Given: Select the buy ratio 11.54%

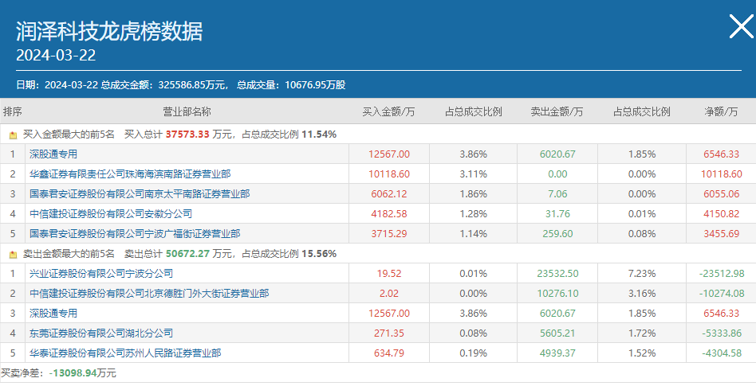Looking at the screenshot, I should click(x=319, y=135).
